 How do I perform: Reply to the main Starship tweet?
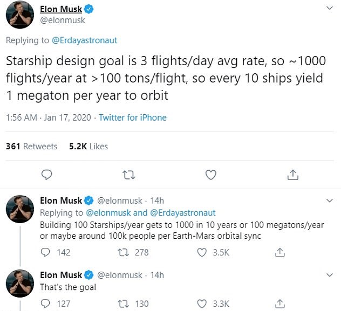click(x=46, y=175)
